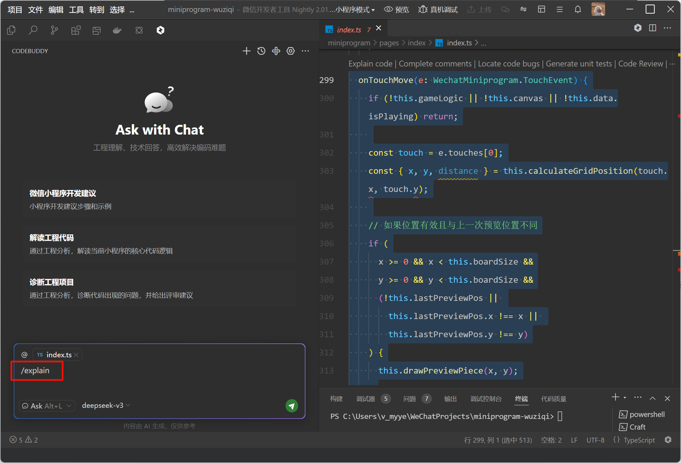Open the Docker whale icon panel
Screen dimensions: 681x463
click(117, 30)
